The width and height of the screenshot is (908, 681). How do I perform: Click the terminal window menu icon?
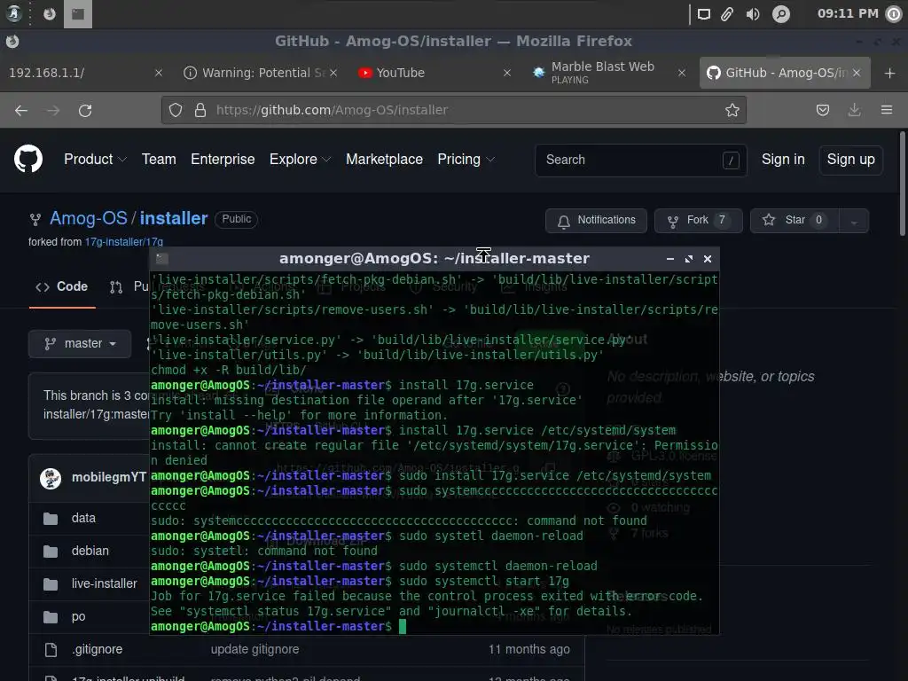162,259
